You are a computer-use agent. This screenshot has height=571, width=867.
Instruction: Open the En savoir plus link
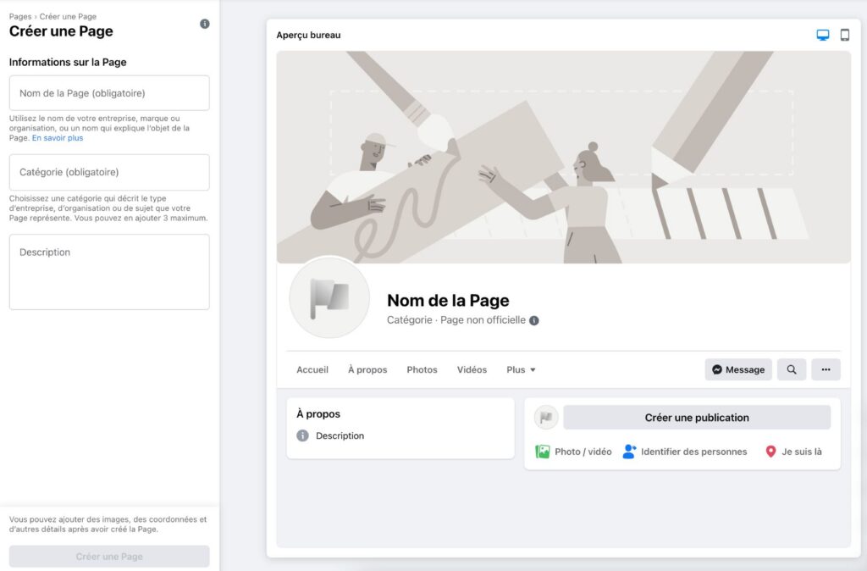tap(57, 137)
